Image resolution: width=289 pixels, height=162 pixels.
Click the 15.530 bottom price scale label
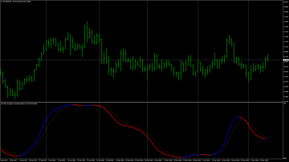[x=286, y=102]
